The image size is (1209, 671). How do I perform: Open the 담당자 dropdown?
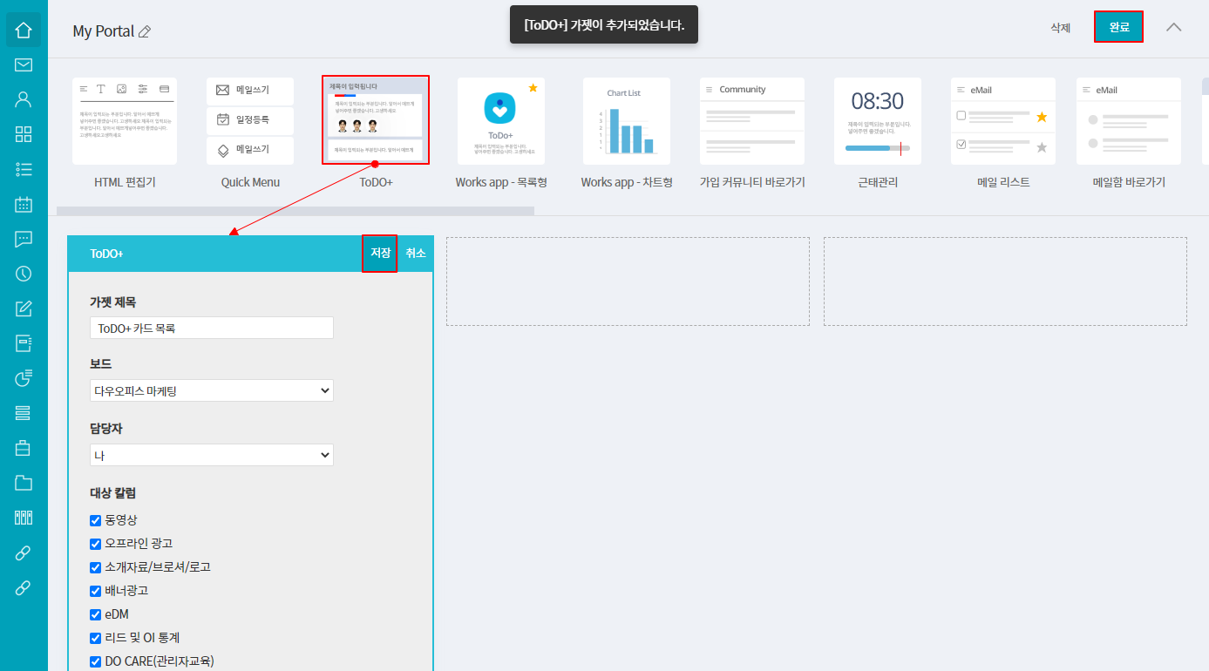pyautogui.click(x=211, y=455)
